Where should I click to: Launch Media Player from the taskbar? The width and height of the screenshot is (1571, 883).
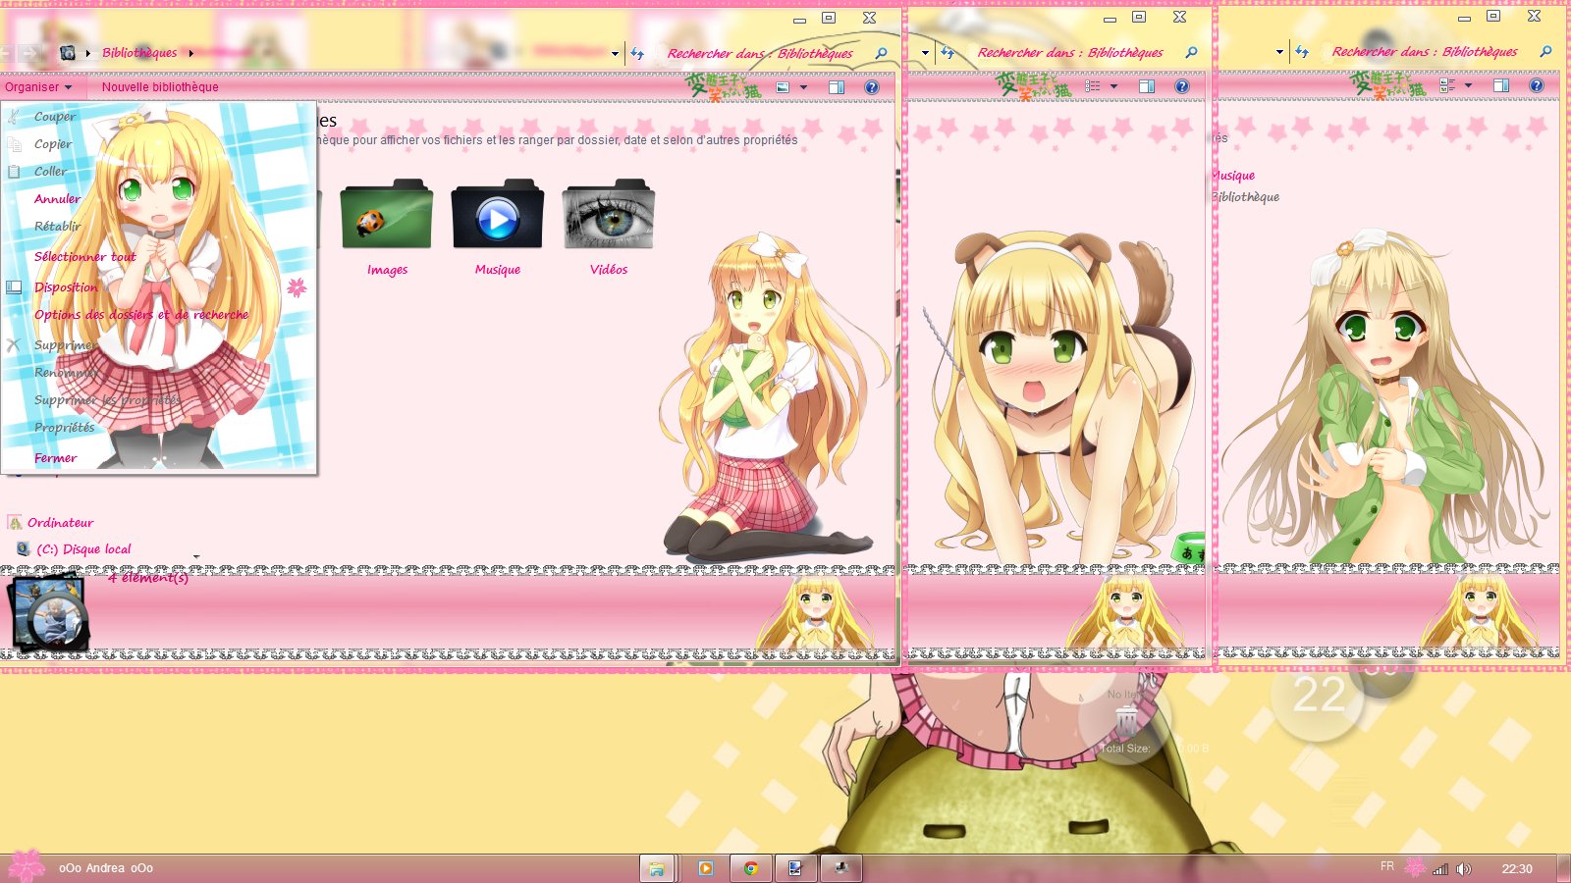click(705, 868)
